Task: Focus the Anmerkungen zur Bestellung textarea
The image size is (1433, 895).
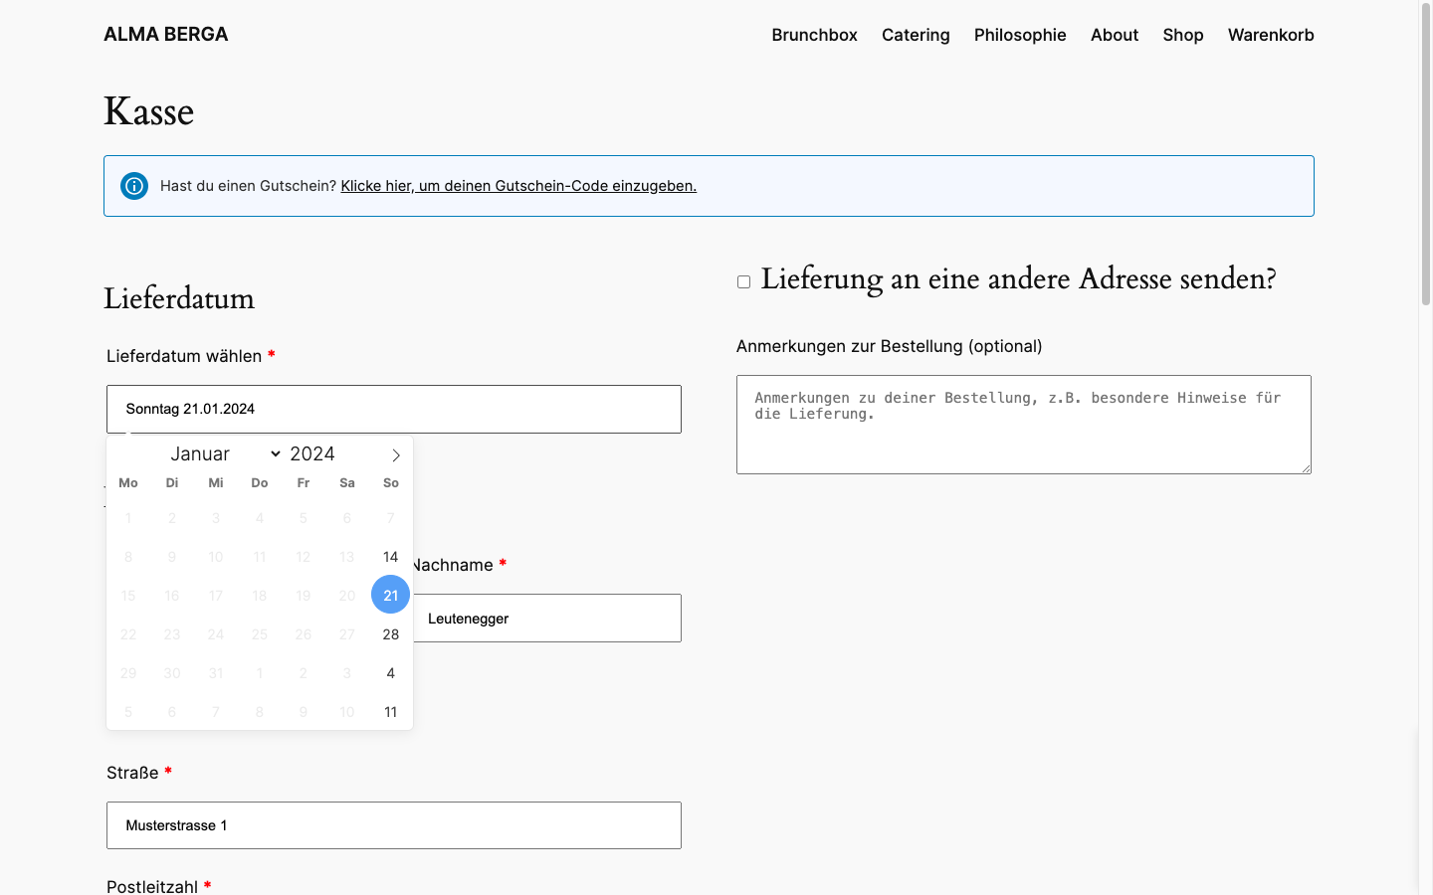Action: (1023, 425)
